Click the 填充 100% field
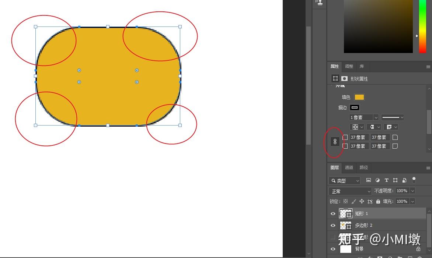Image resolution: width=432 pixels, height=258 pixels. 403,202
